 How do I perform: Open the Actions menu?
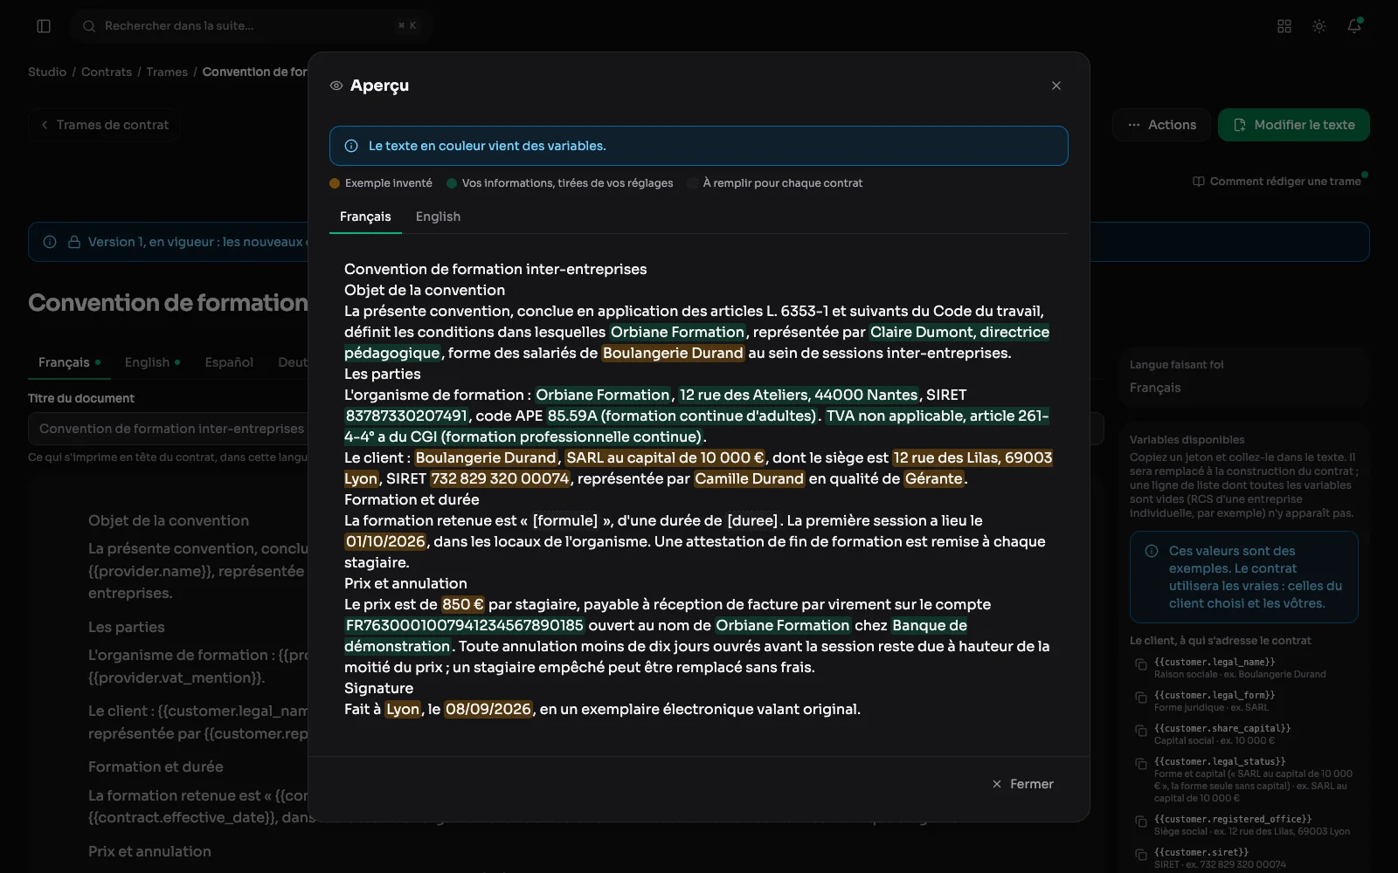(1161, 125)
